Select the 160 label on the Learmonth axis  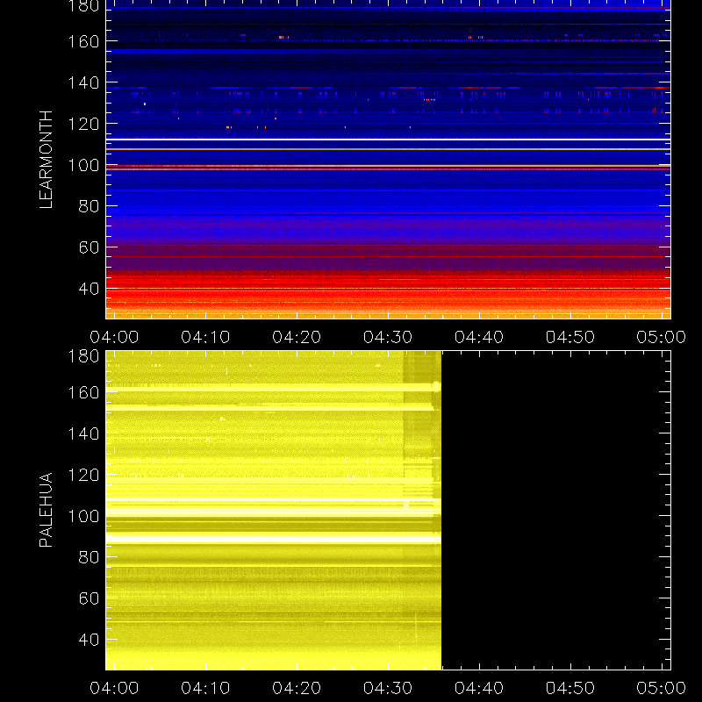click(83, 41)
